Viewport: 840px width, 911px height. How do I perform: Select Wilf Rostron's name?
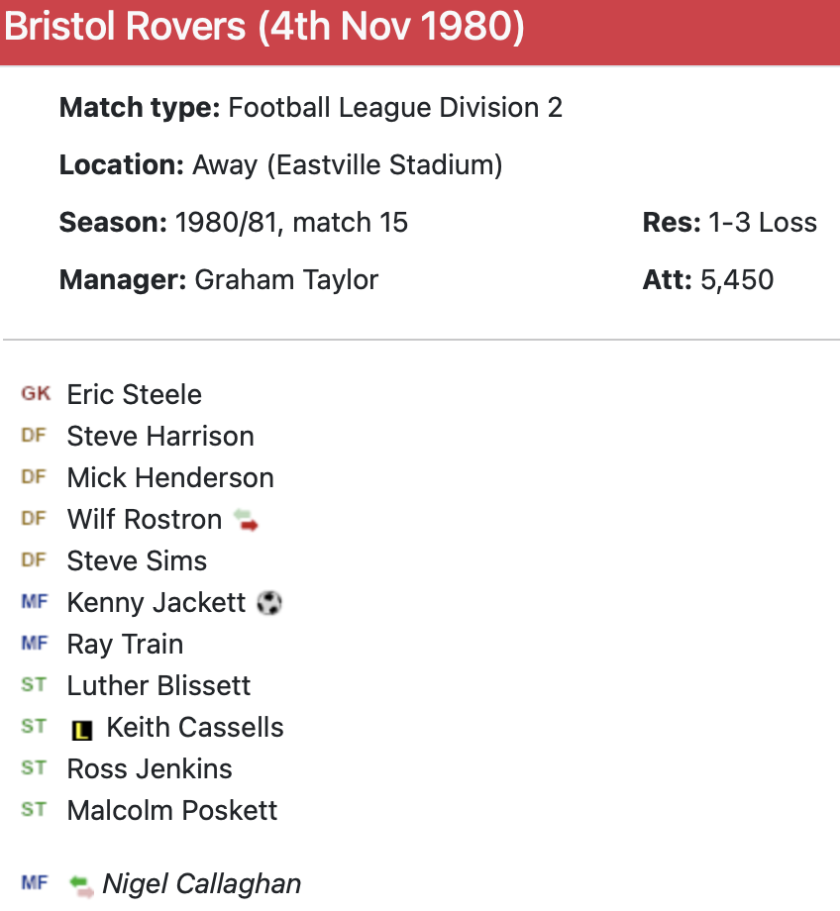point(144,519)
